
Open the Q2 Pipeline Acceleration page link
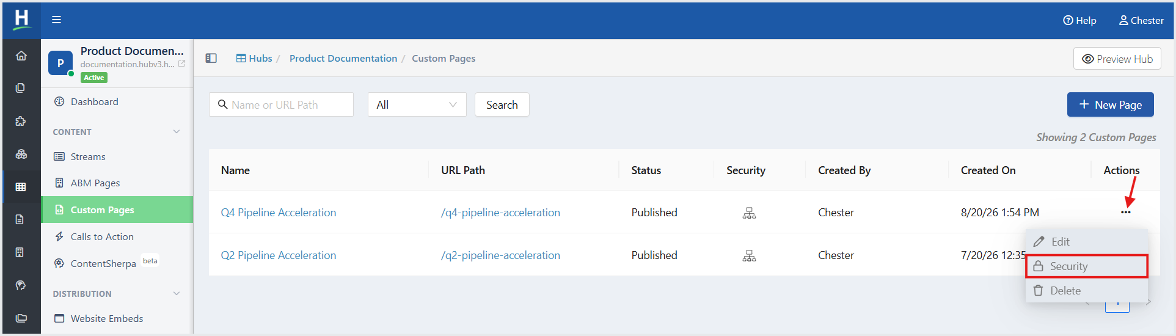(279, 255)
